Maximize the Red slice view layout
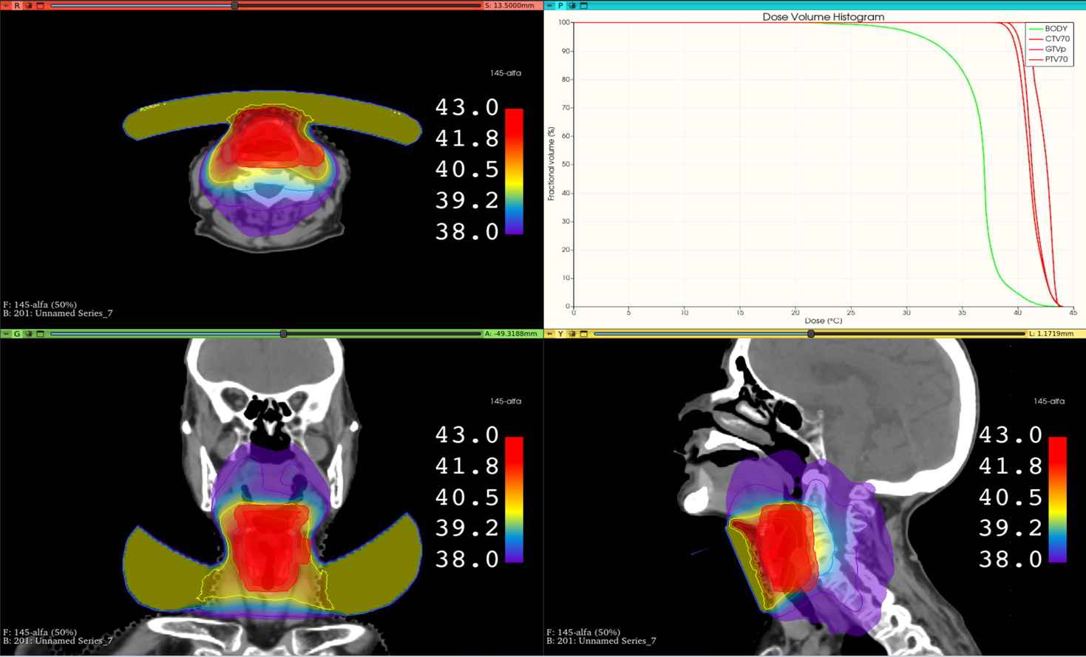1086x657 pixels. coord(41,5)
